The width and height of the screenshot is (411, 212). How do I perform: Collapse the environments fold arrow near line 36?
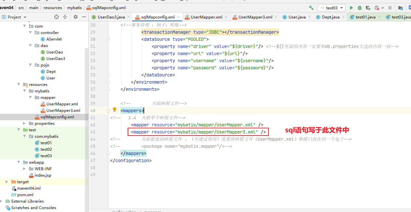pyautogui.click(x=108, y=82)
